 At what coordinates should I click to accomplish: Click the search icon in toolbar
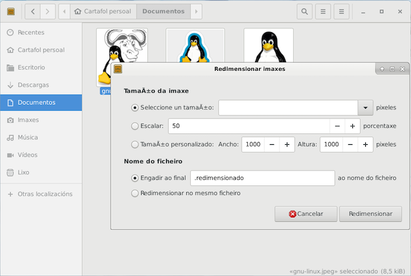click(x=305, y=12)
